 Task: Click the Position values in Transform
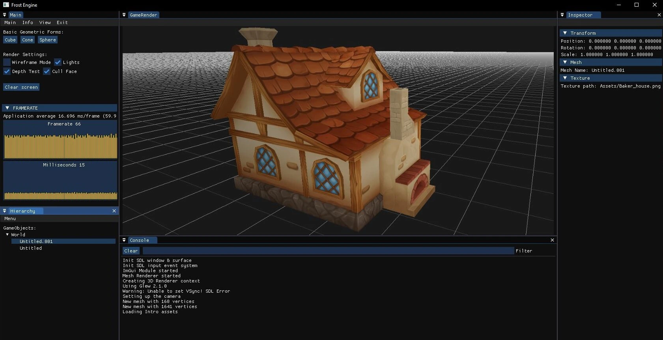(x=625, y=41)
